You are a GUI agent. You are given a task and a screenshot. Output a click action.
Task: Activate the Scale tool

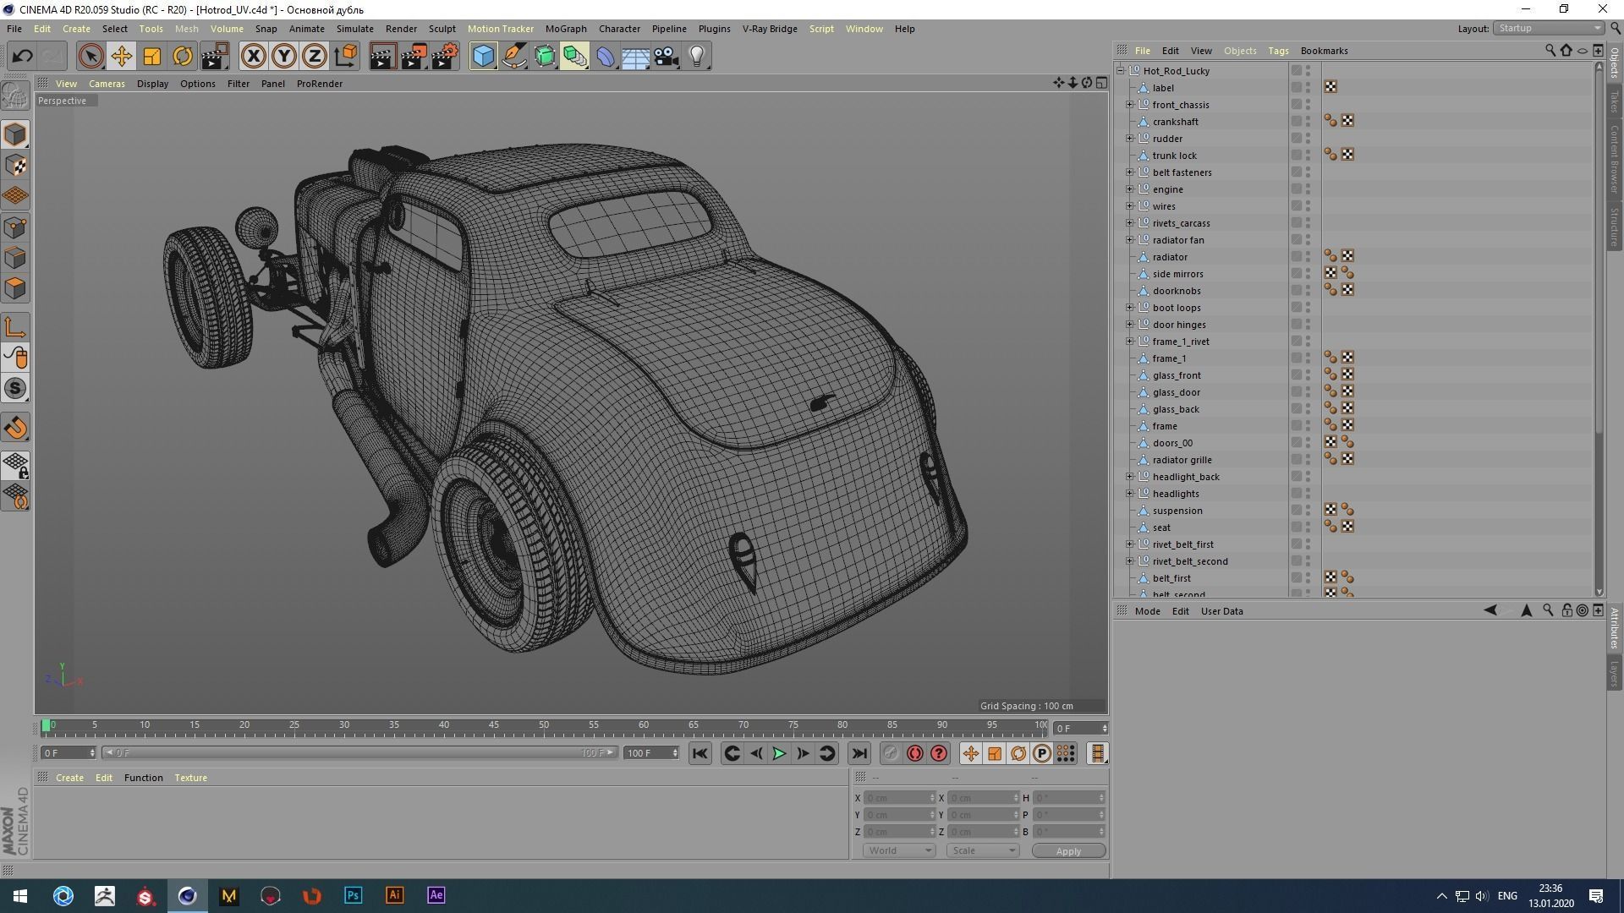click(151, 57)
